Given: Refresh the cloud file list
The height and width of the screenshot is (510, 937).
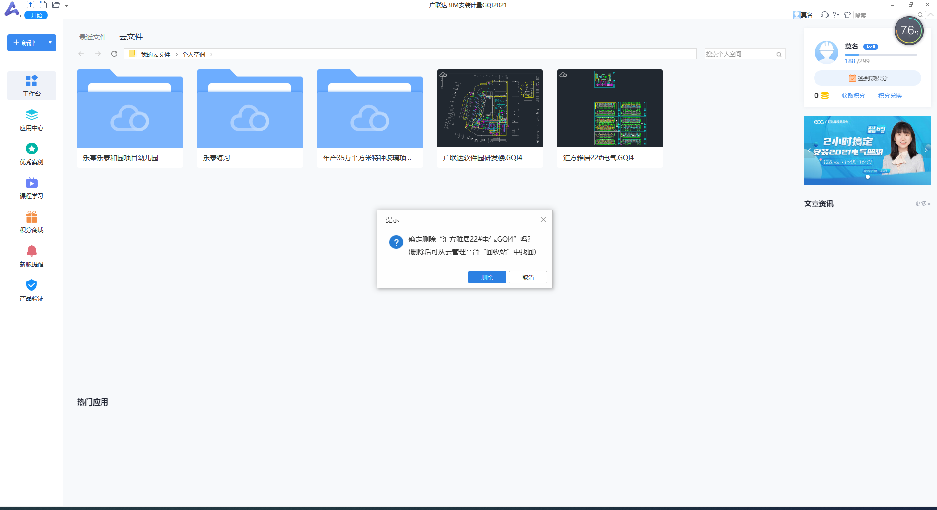Looking at the screenshot, I should [x=114, y=54].
